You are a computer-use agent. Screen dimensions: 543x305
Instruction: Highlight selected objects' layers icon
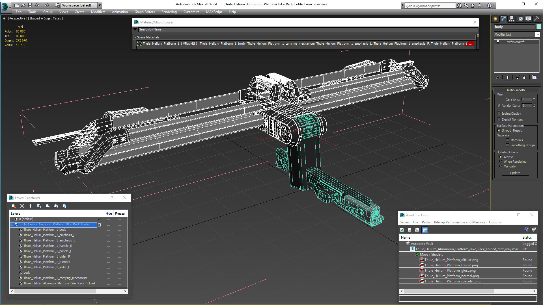(x=48, y=206)
